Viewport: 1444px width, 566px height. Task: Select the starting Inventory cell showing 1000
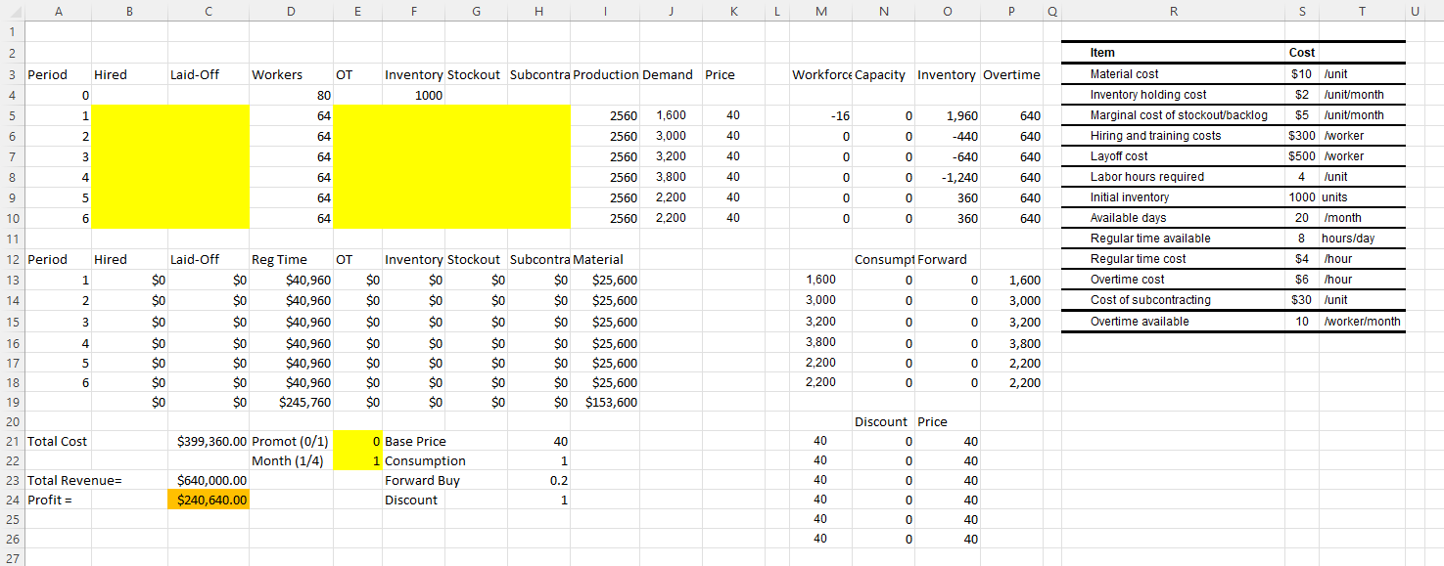414,94
